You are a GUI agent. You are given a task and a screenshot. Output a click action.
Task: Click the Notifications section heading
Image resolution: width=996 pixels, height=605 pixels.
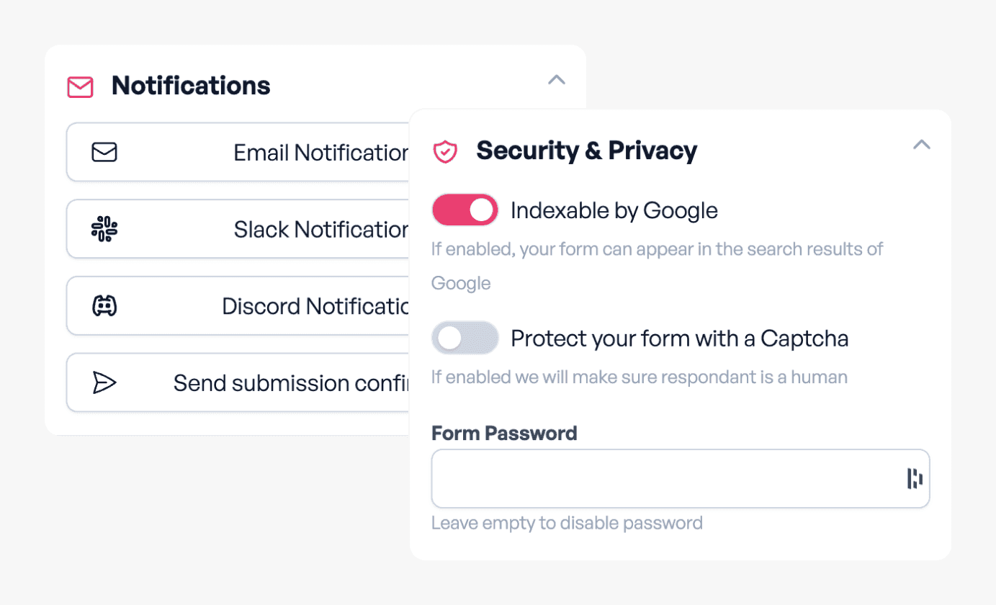(x=191, y=86)
